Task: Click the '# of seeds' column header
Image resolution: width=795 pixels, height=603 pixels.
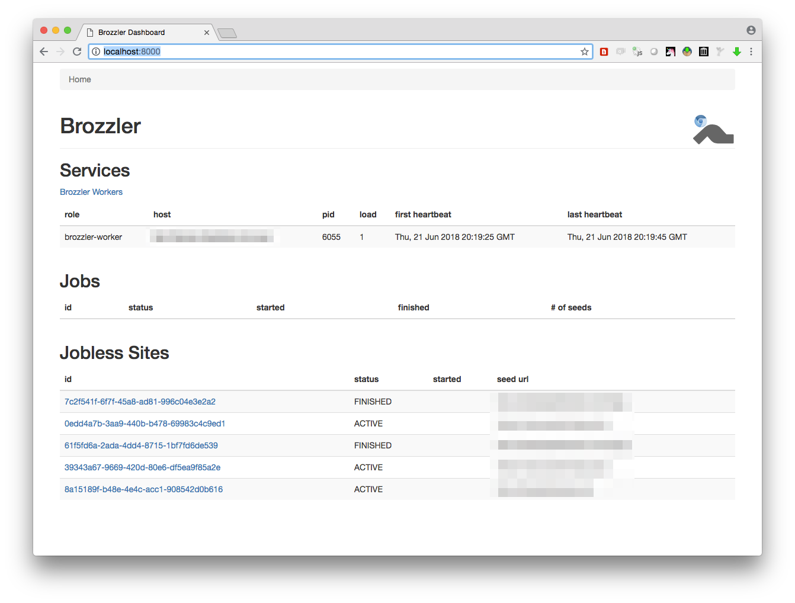Action: click(571, 307)
